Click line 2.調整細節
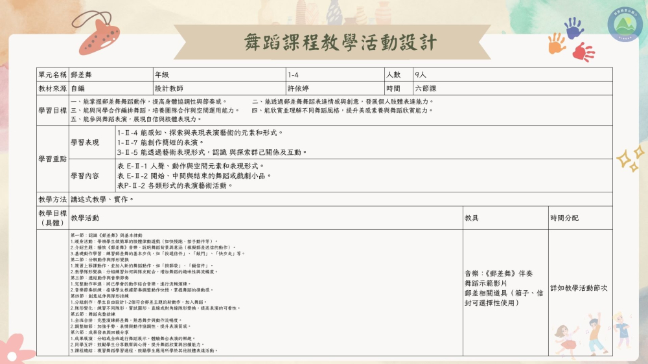The image size is (648, 364). click(131, 326)
